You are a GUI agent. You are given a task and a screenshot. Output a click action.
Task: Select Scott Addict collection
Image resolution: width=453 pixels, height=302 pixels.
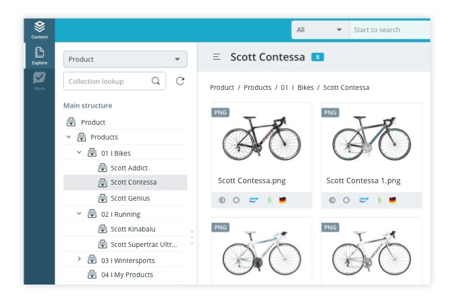(x=129, y=168)
